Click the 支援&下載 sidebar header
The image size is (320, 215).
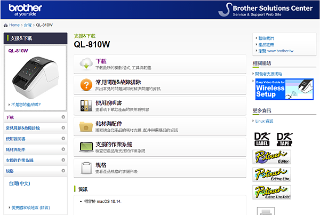tap(36, 38)
